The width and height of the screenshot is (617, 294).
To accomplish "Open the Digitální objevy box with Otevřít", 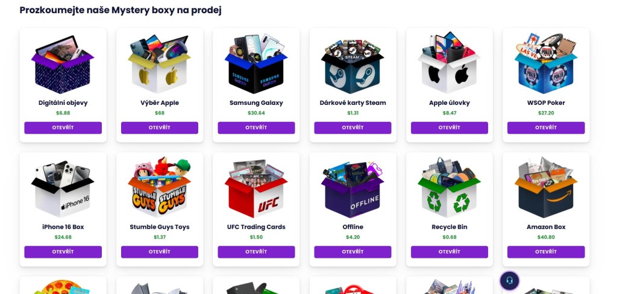I will pyautogui.click(x=63, y=128).
